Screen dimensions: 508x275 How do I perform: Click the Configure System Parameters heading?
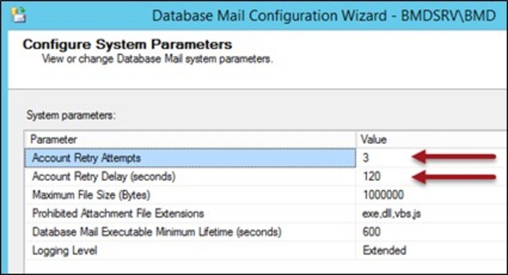click(x=128, y=44)
